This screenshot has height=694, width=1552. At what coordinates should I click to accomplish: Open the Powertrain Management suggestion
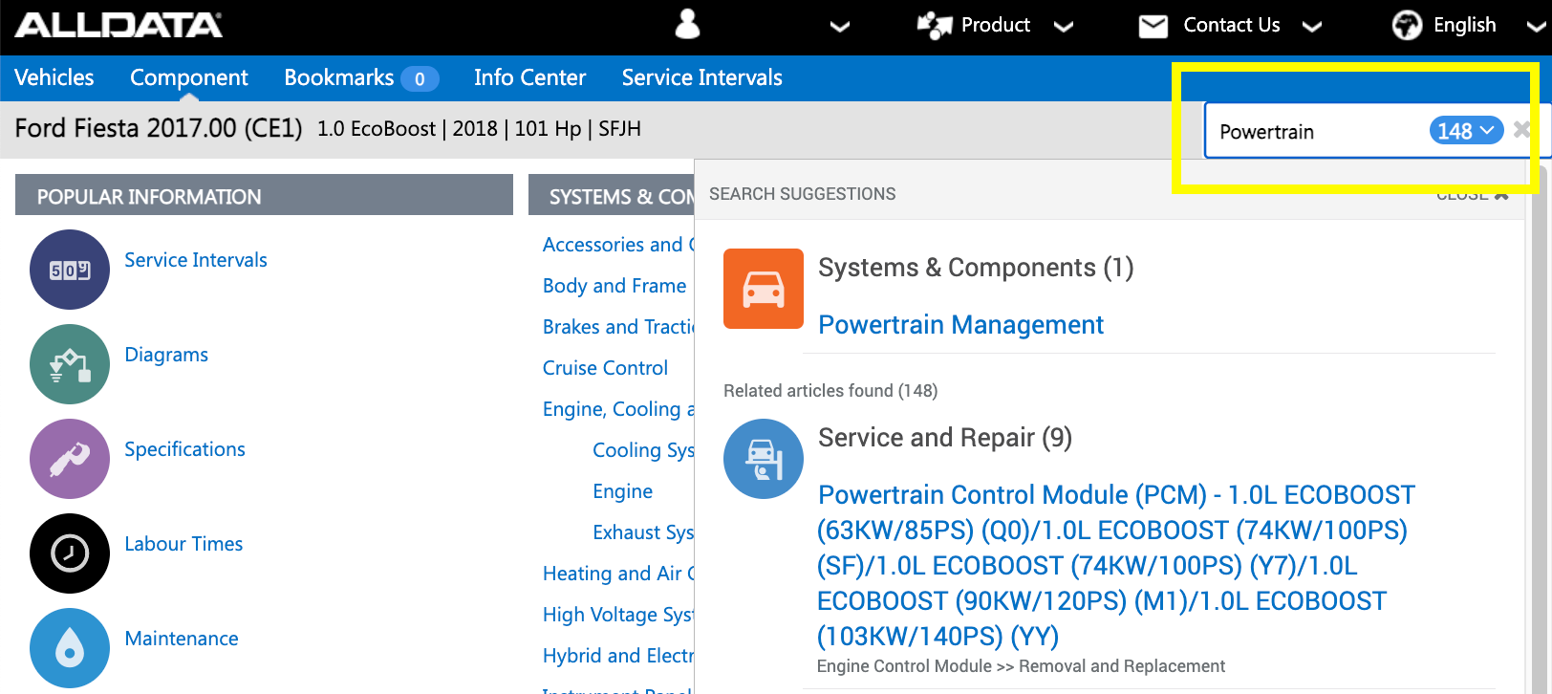coord(960,325)
